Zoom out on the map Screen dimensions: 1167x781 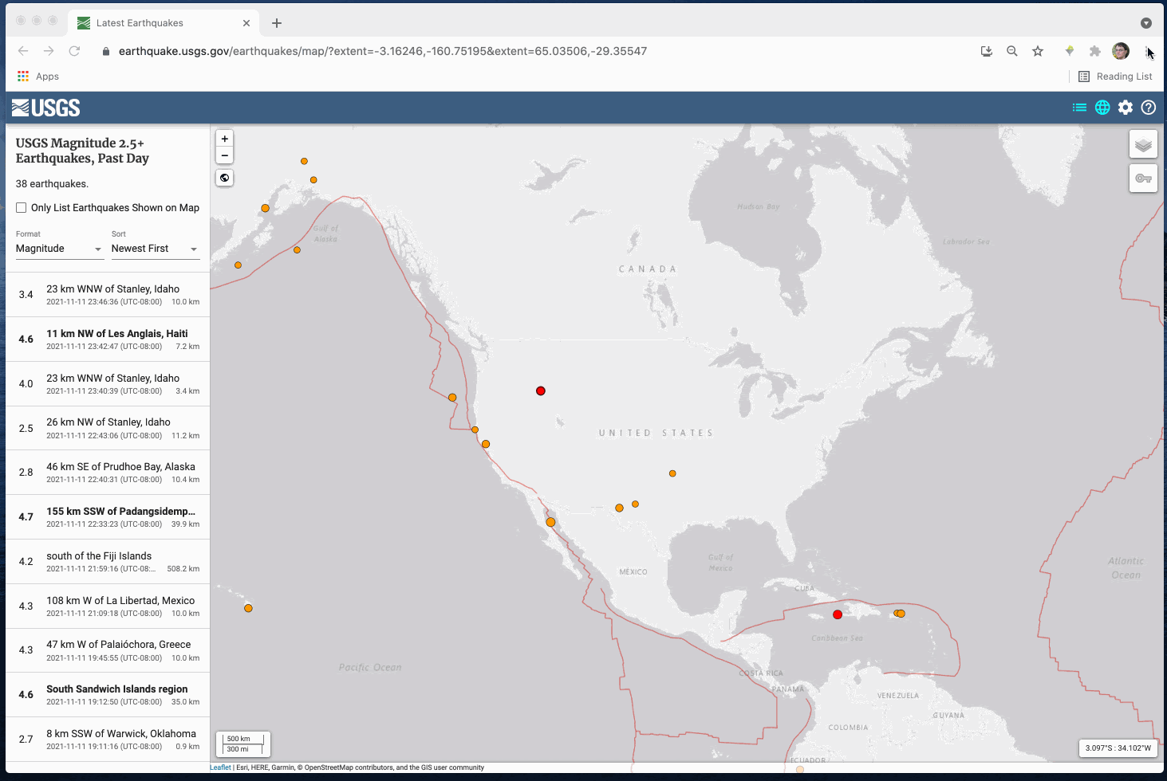pos(225,155)
